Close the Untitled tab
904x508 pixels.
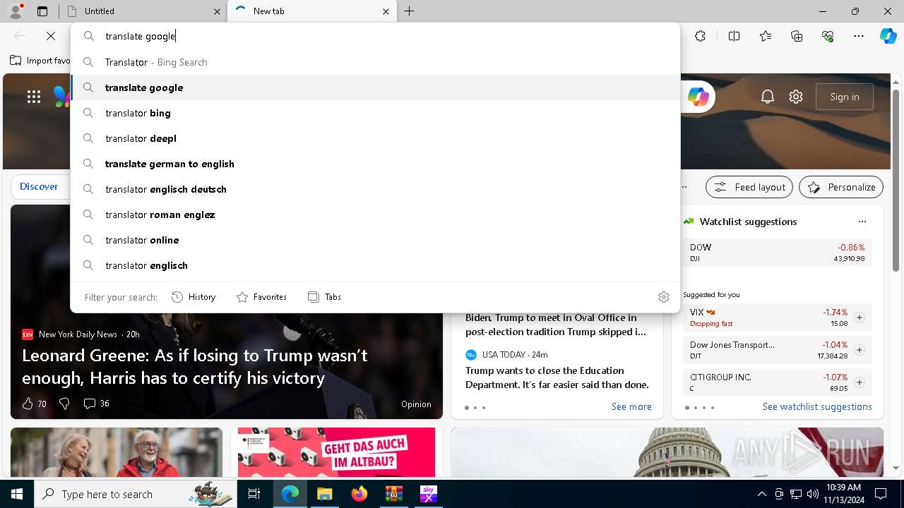click(216, 11)
